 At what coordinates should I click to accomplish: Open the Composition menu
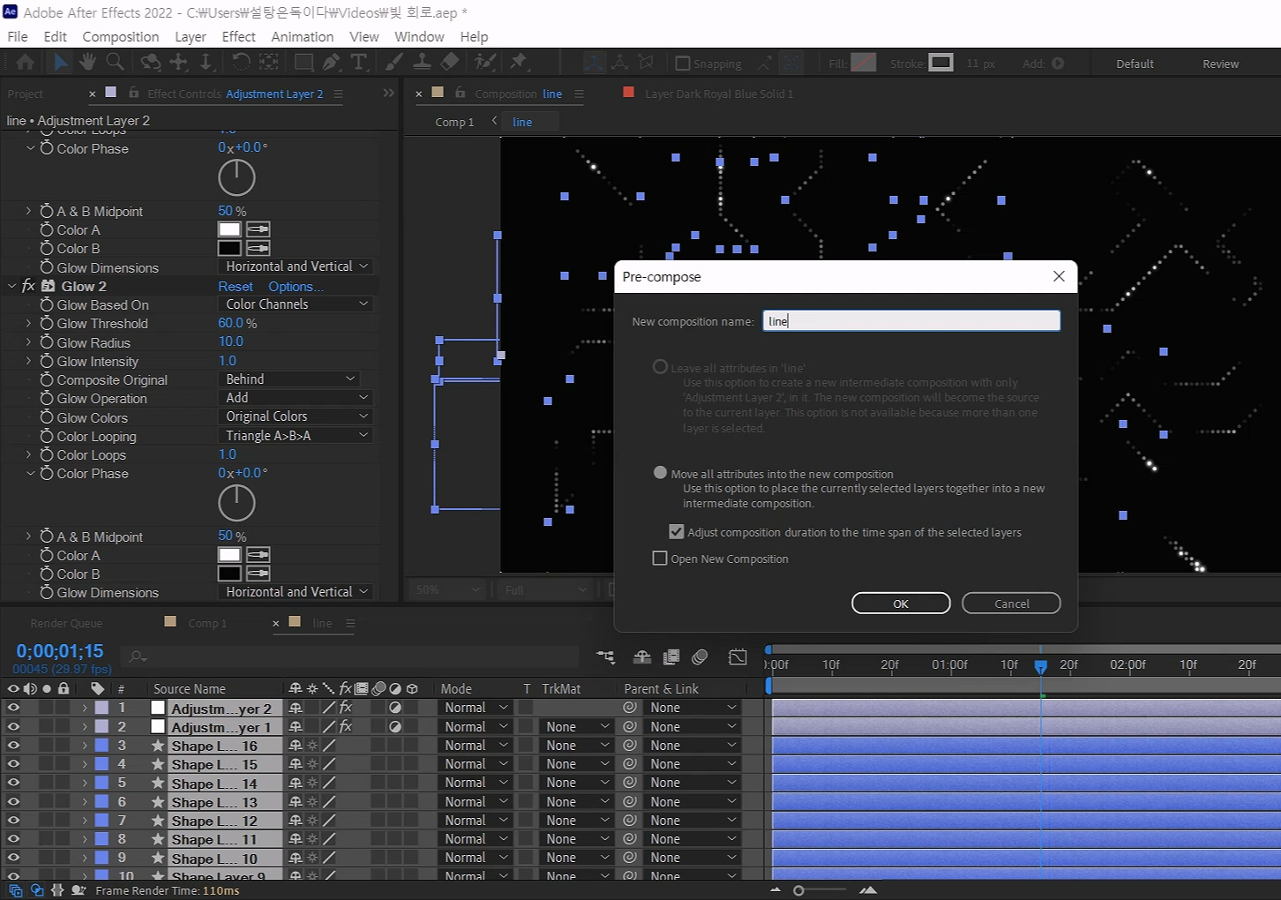click(121, 36)
